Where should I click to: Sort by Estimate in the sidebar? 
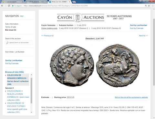coord(12,64)
